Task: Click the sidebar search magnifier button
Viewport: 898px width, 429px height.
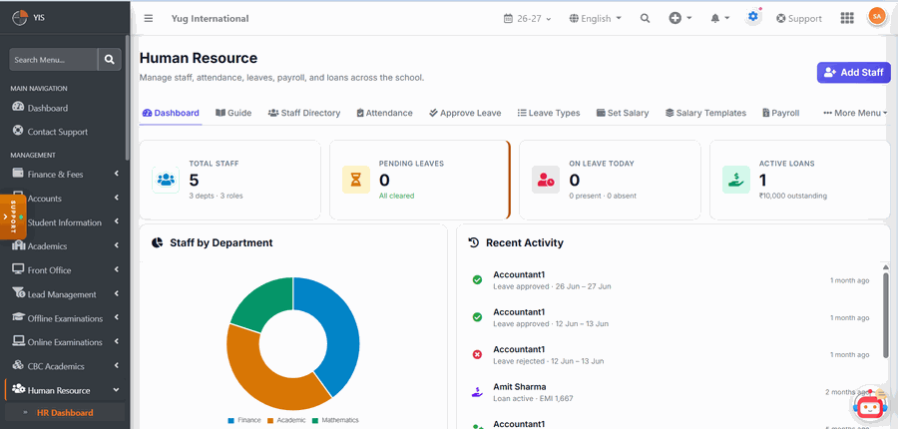Action: 110,60
